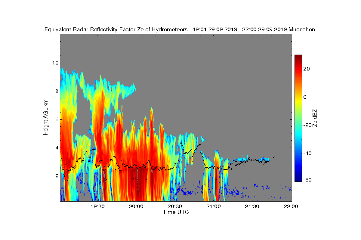Click the height axis label 6
Image resolution: width=361 pixels, height=240 pixels.
[56, 119]
